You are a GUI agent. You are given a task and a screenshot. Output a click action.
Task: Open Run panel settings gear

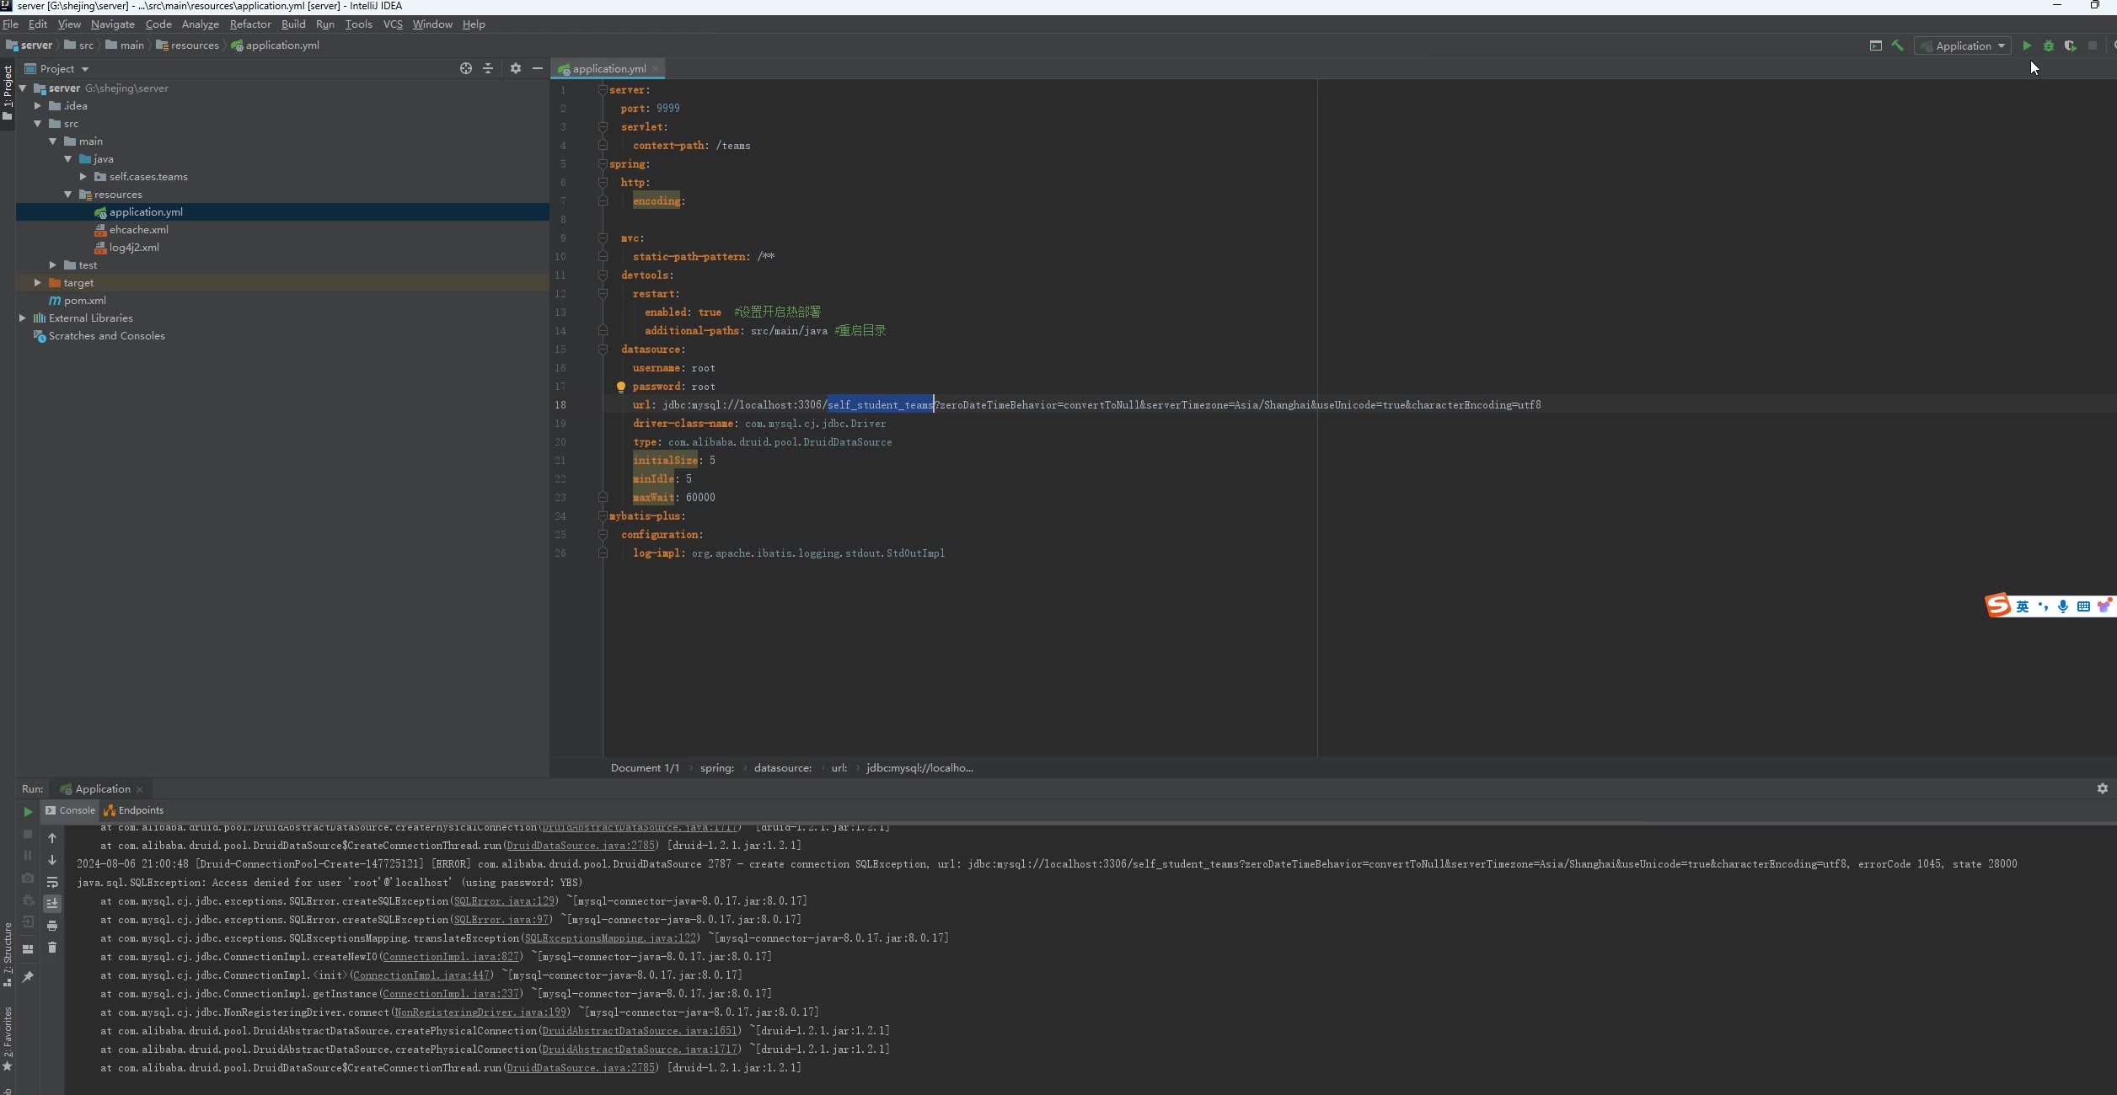click(x=2102, y=788)
